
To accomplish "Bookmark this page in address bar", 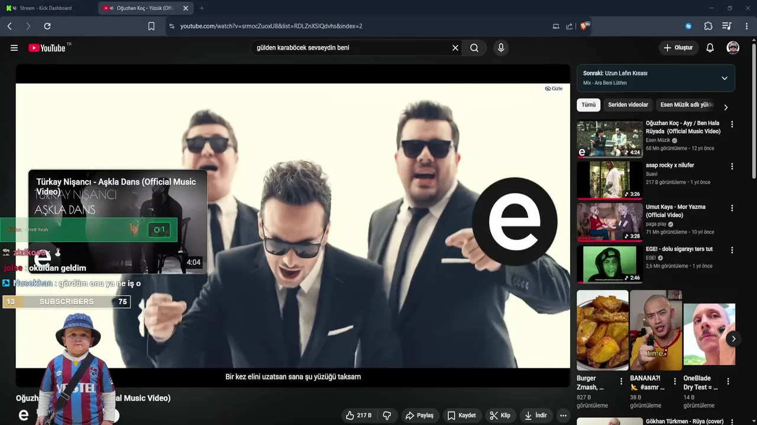I will 151,26.
